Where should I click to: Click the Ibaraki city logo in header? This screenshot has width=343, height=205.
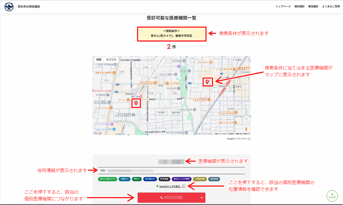coord(9,7)
